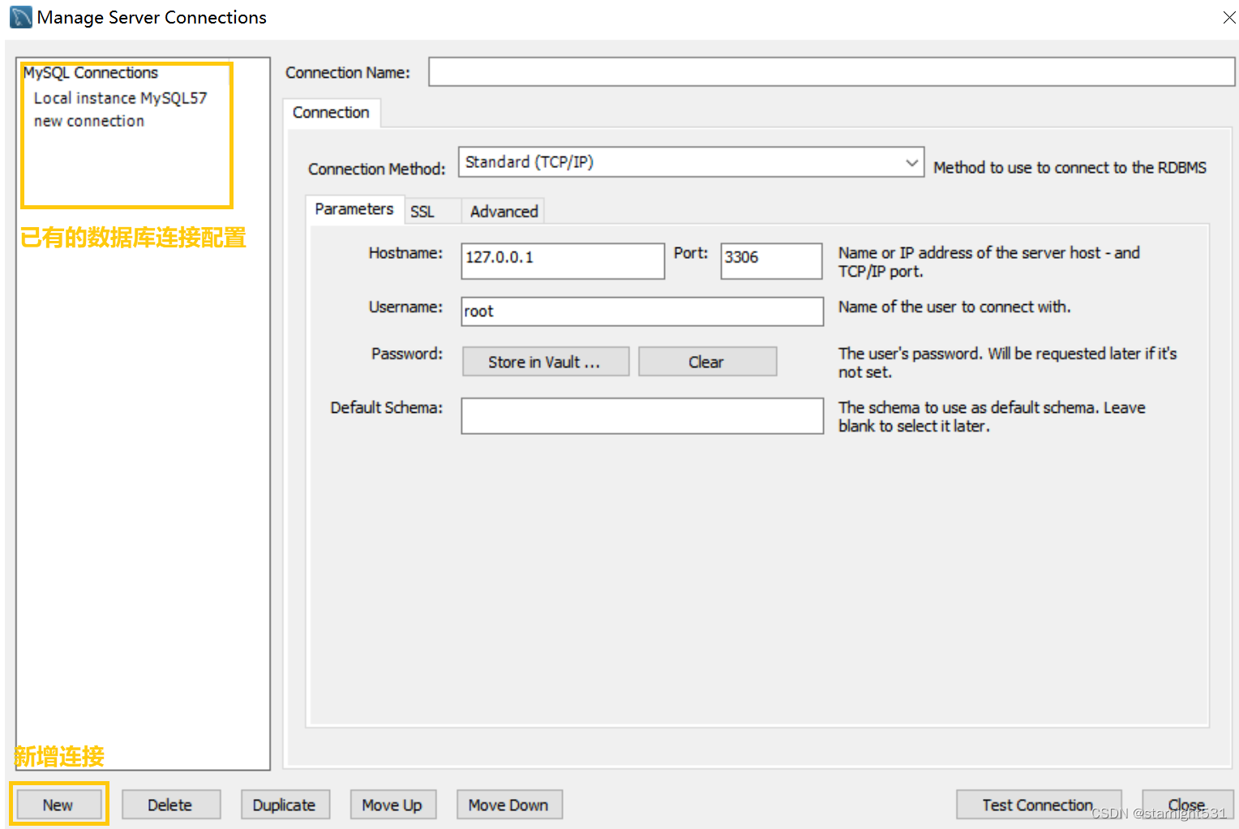
Task: Click the 'Default Schema:' label
Action: click(387, 407)
